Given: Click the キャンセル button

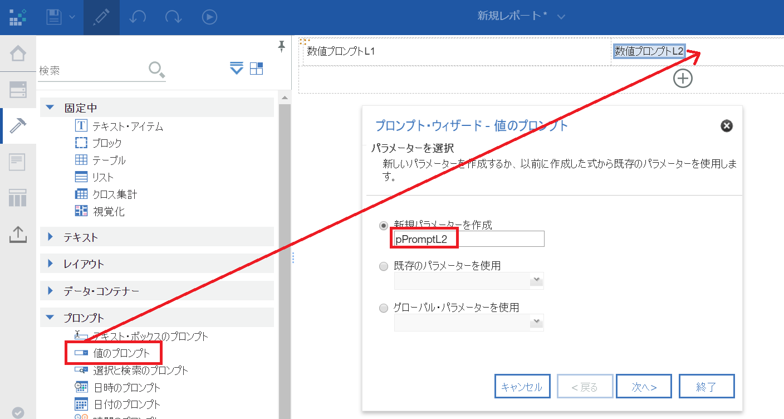Looking at the screenshot, I should click(x=522, y=387).
